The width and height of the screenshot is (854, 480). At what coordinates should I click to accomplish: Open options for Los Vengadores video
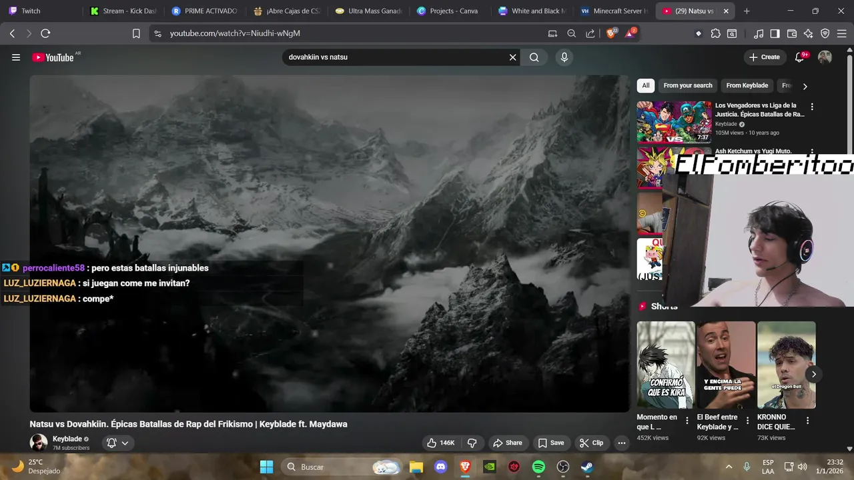click(812, 107)
